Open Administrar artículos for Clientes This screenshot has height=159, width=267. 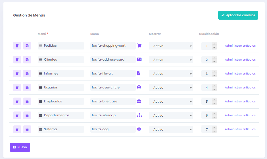(240, 60)
